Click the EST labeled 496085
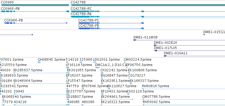 74,102
